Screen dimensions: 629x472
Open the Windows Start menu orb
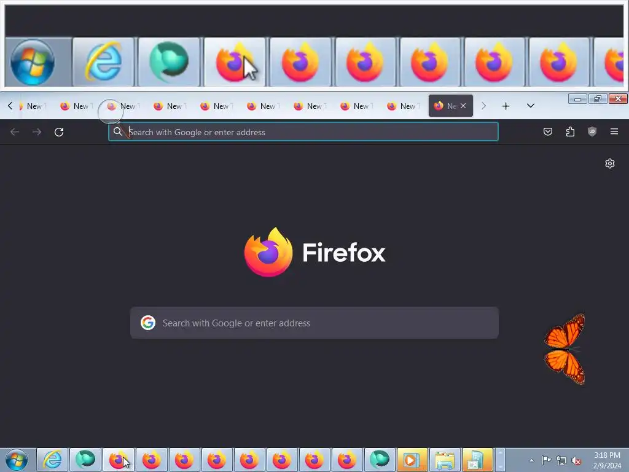[x=17, y=460]
